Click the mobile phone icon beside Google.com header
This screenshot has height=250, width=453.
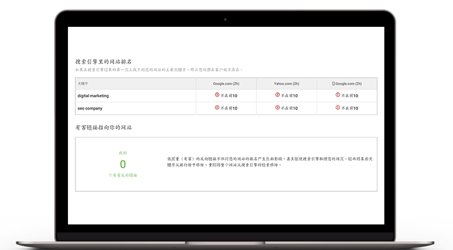333,83
